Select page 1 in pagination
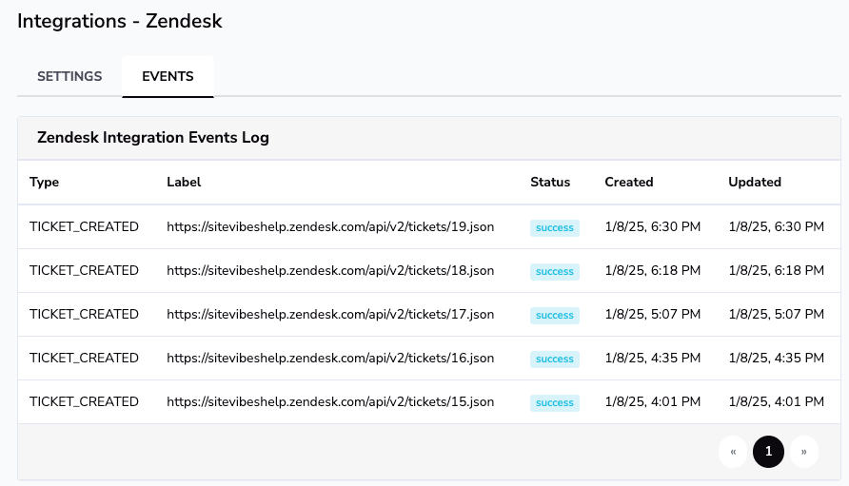Viewport: 849px width, 486px height. click(x=768, y=452)
